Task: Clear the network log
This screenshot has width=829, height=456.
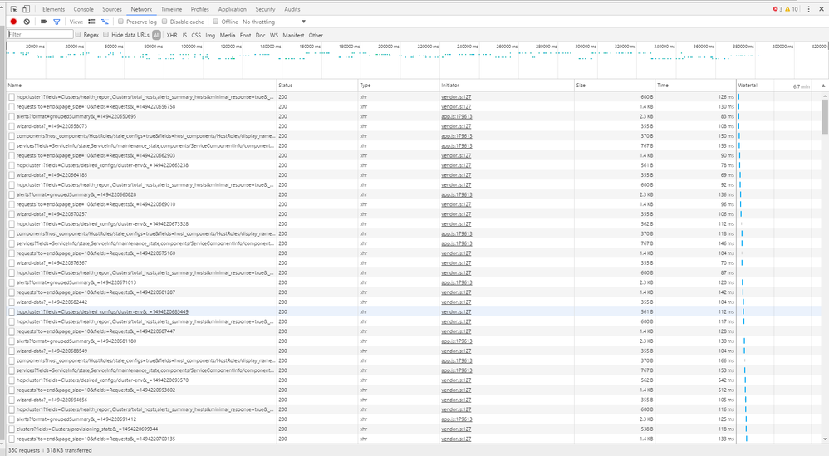Action: [27, 22]
